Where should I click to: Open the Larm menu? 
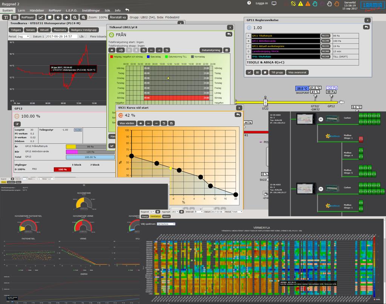point(21,10)
